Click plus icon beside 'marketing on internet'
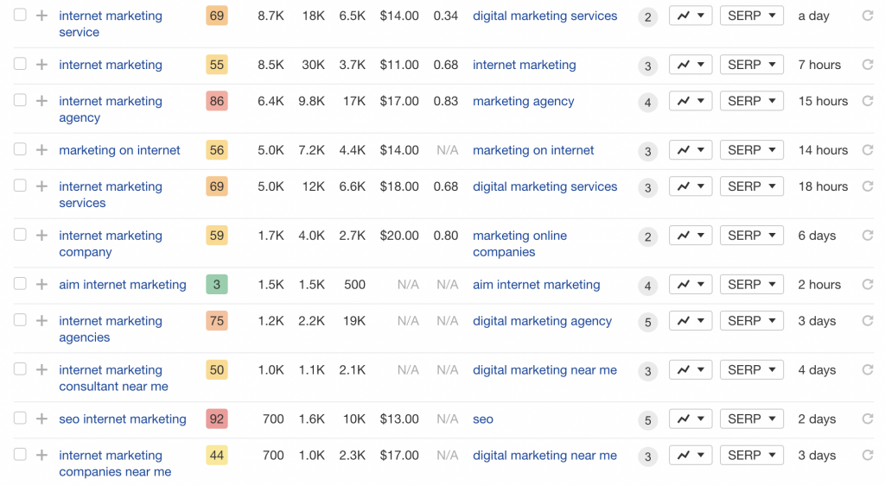 [x=41, y=150]
